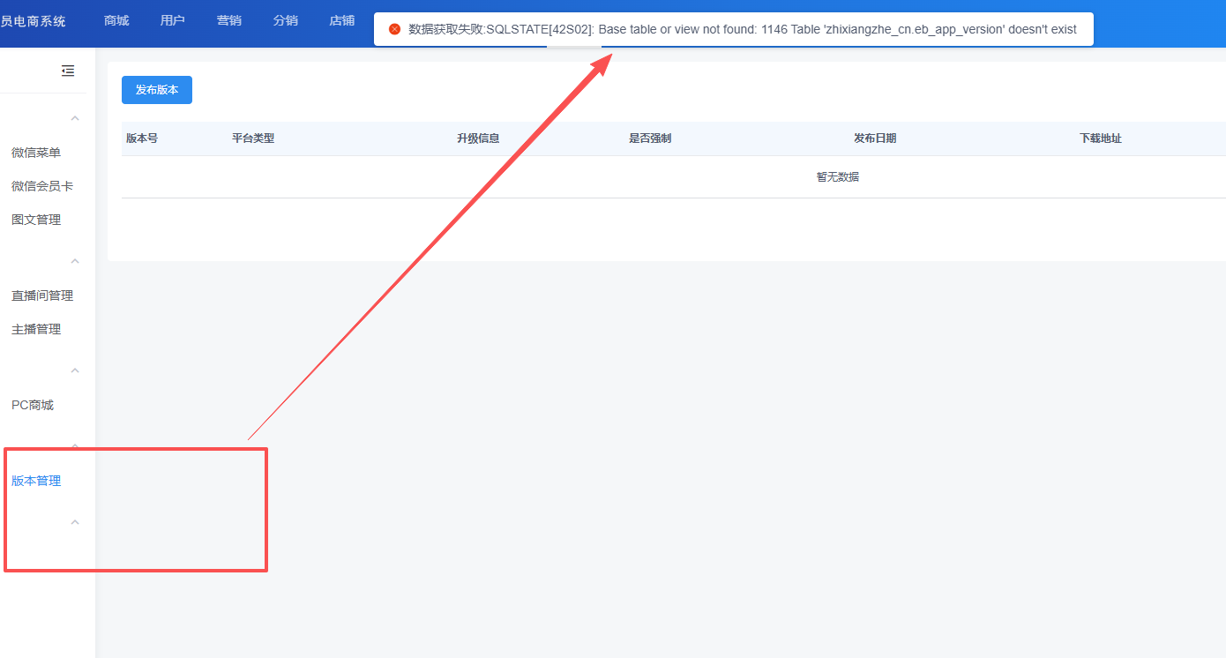Expand the chevron below 版本管理
Image resolution: width=1226 pixels, height=658 pixels.
pyautogui.click(x=75, y=522)
